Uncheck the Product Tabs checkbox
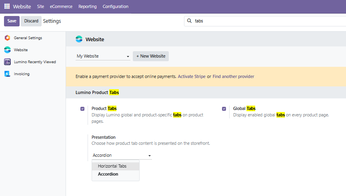The height and width of the screenshot is (196, 346). coord(82,108)
